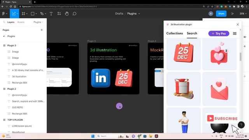Select the LinkedIn 3D icon on canvas
The image size is (249, 140).
[101, 78]
